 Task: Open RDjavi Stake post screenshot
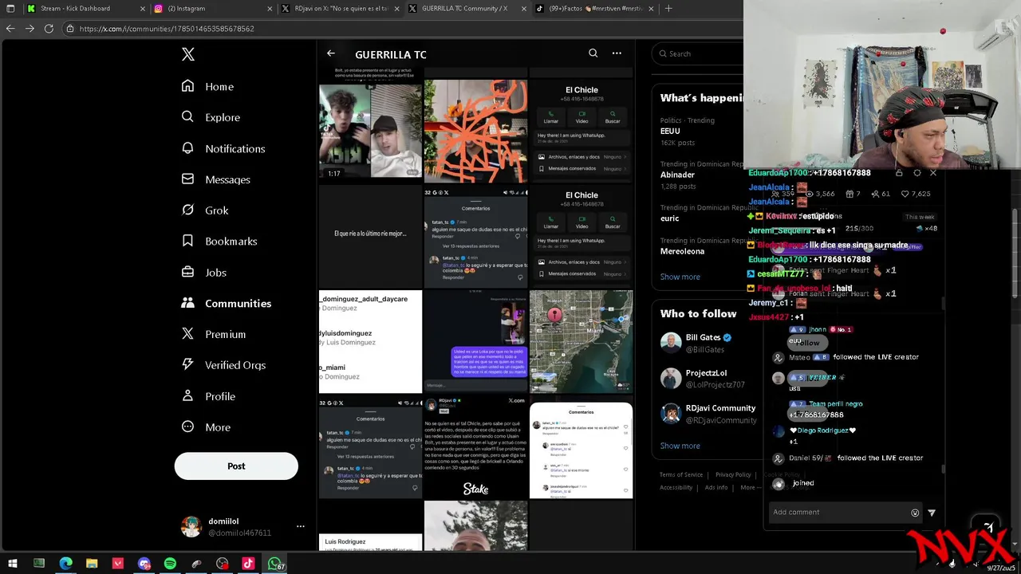coord(475,446)
